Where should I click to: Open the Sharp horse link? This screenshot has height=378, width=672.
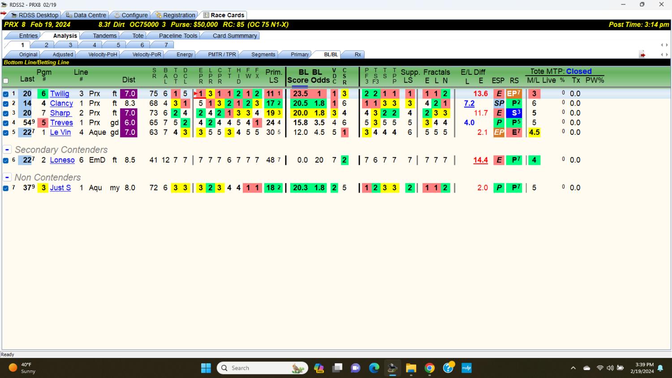pos(60,113)
